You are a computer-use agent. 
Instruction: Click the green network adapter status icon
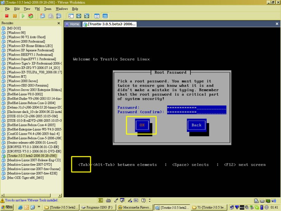[x=268, y=201]
